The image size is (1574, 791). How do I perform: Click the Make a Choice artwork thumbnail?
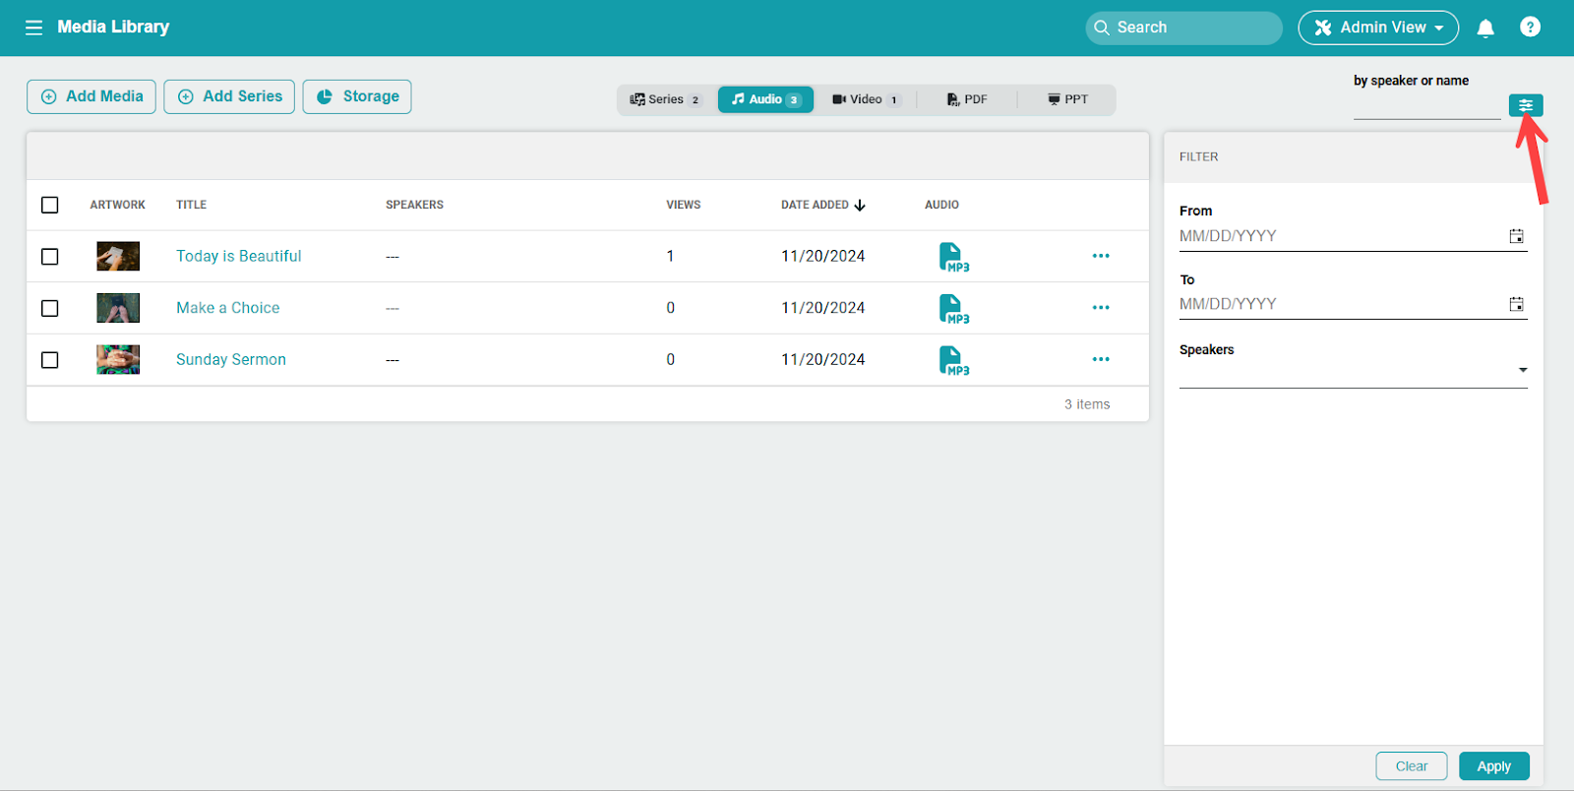tap(118, 308)
